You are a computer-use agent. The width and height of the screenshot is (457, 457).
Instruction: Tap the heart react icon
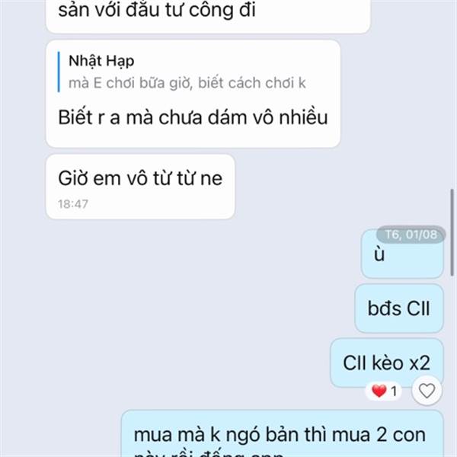coord(427,391)
